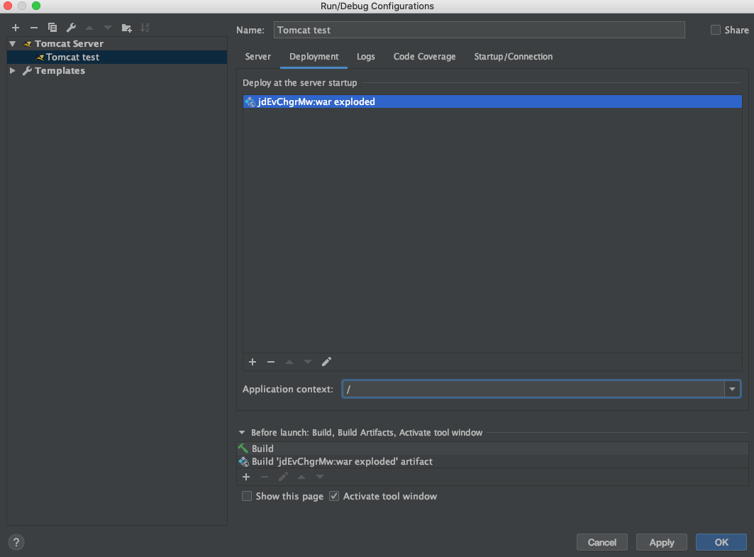Viewport: 754px width, 557px height.
Task: Move before launch task up
Action: pos(301,477)
